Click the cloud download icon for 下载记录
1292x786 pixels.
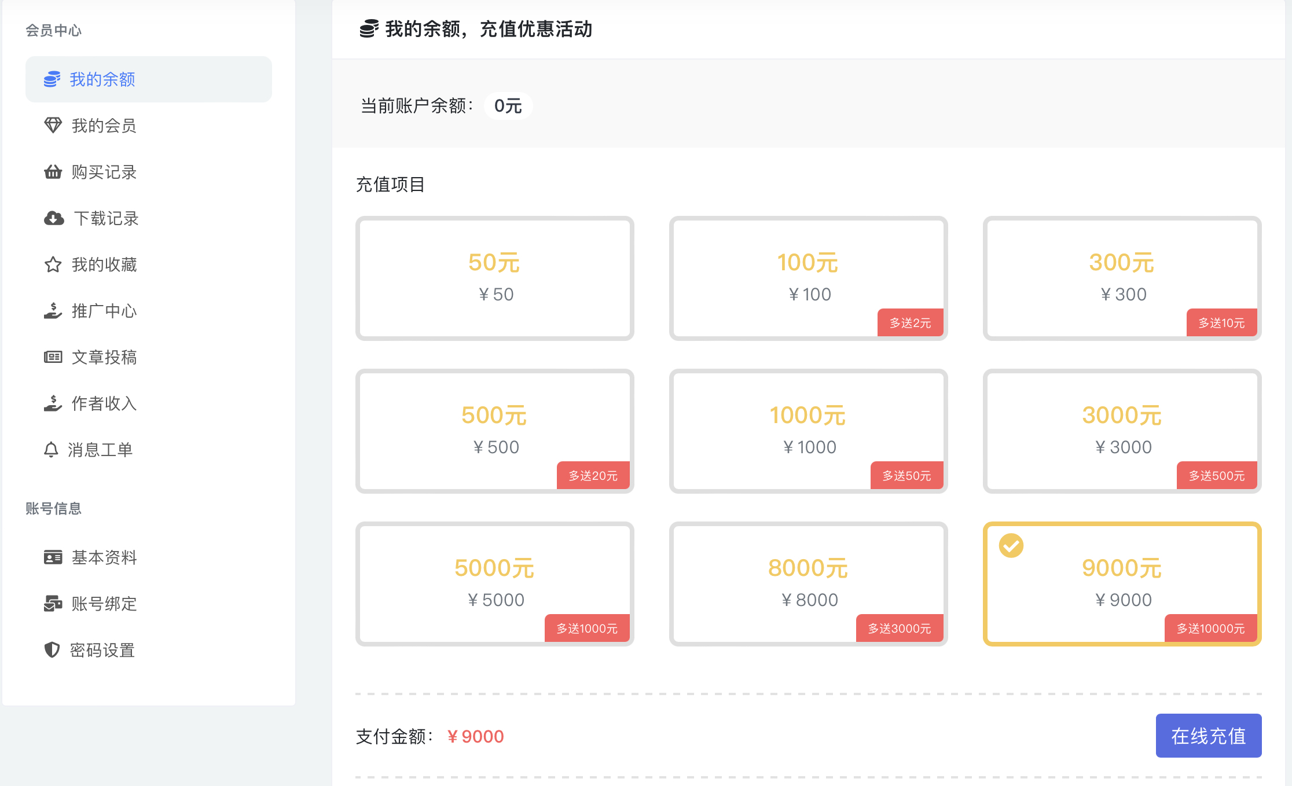pyautogui.click(x=54, y=218)
